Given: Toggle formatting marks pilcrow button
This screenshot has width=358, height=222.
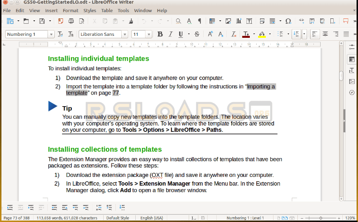Looking at the screenshot, I should click(x=199, y=21).
